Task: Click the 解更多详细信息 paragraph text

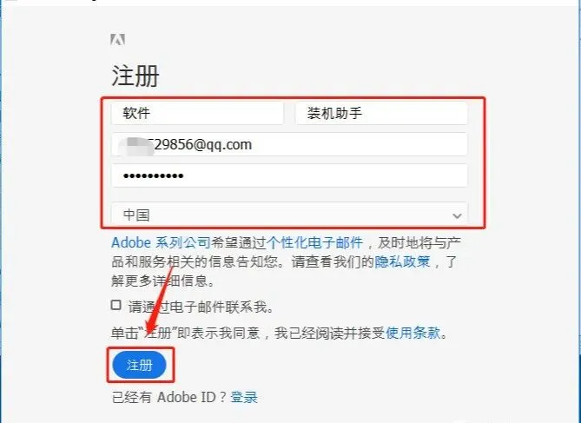Action: pyautogui.click(x=163, y=281)
